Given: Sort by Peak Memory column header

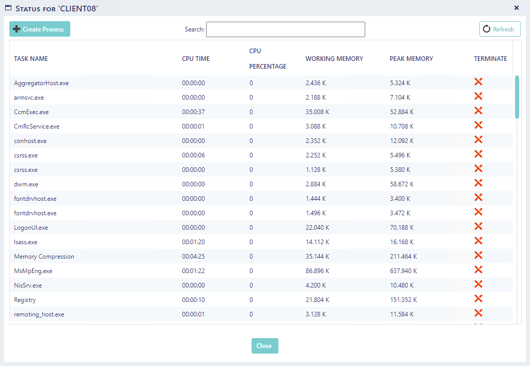Looking at the screenshot, I should (411, 59).
